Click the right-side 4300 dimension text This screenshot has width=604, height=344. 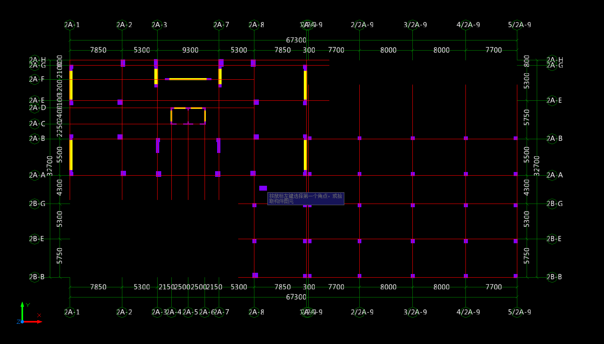click(x=527, y=187)
